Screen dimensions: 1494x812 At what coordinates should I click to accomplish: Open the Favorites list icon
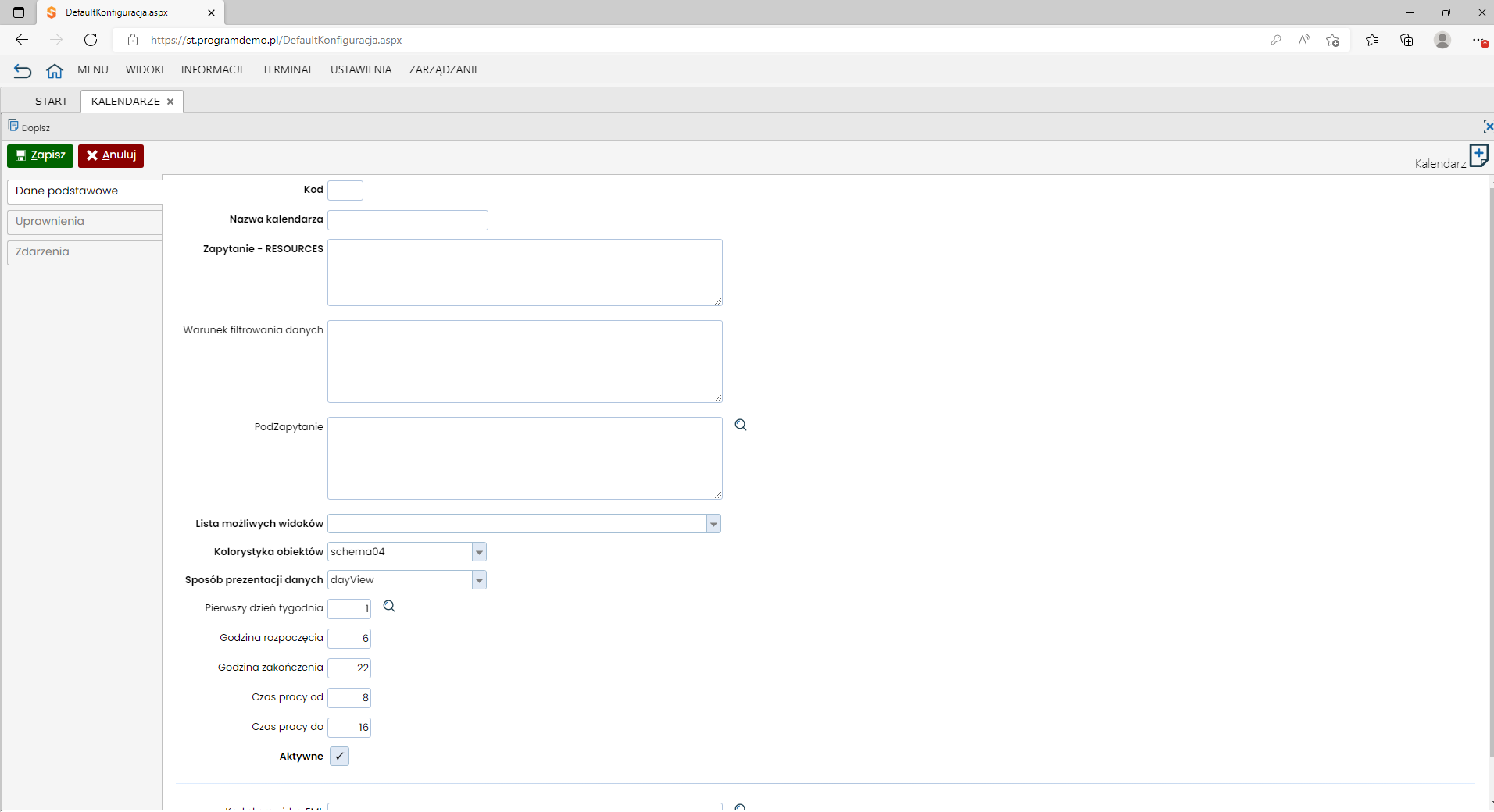click(x=1372, y=40)
